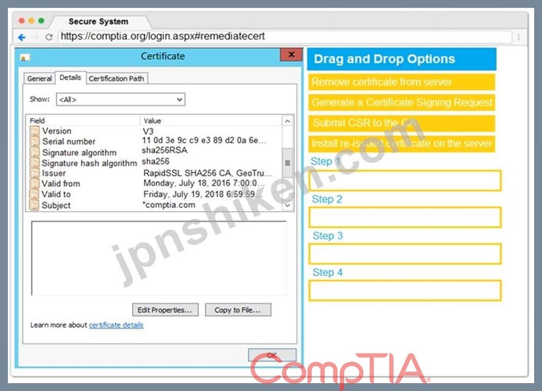The width and height of the screenshot is (542, 391).
Task: Click the Serial number field icon
Action: click(x=34, y=142)
